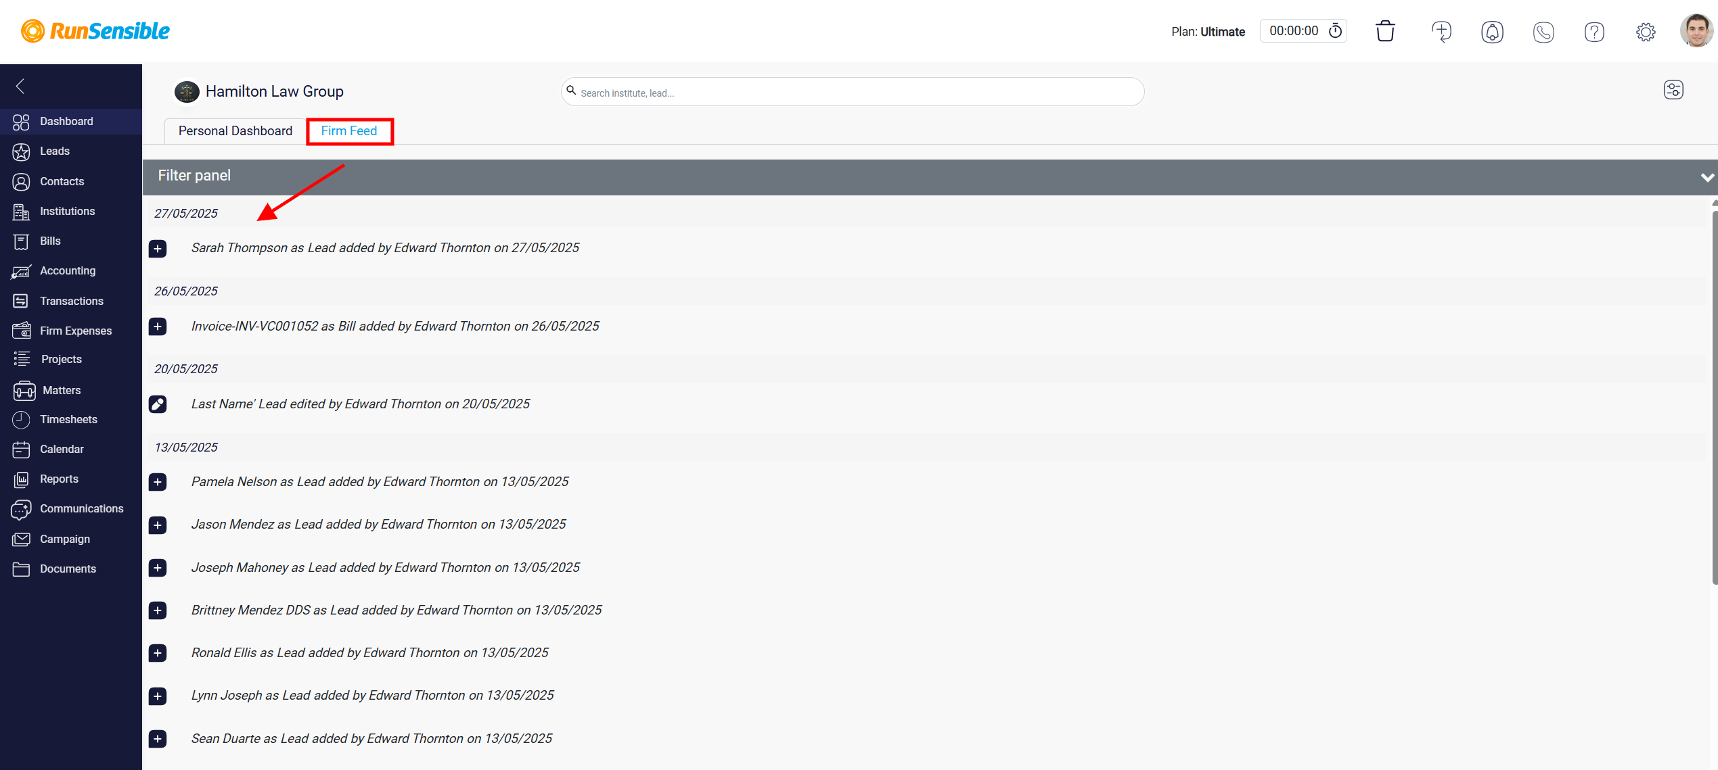Expand Invoice-INV-VC001052 bill entry plus
The height and width of the screenshot is (770, 1718).
pos(158,327)
